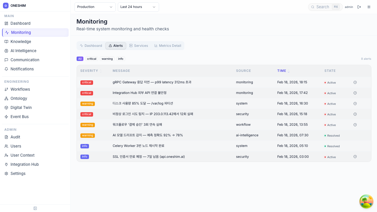
Task: Switch to the Metrics Detail tab
Action: (168, 46)
